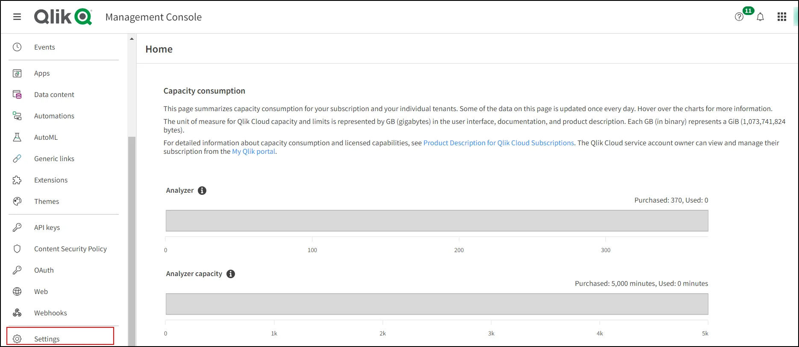Click 'Purchased: 370, Used: 0' text

671,200
